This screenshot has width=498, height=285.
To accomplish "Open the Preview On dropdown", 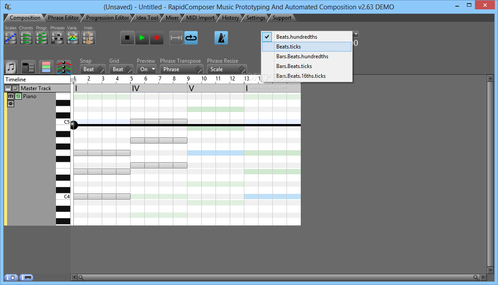I will (x=147, y=69).
